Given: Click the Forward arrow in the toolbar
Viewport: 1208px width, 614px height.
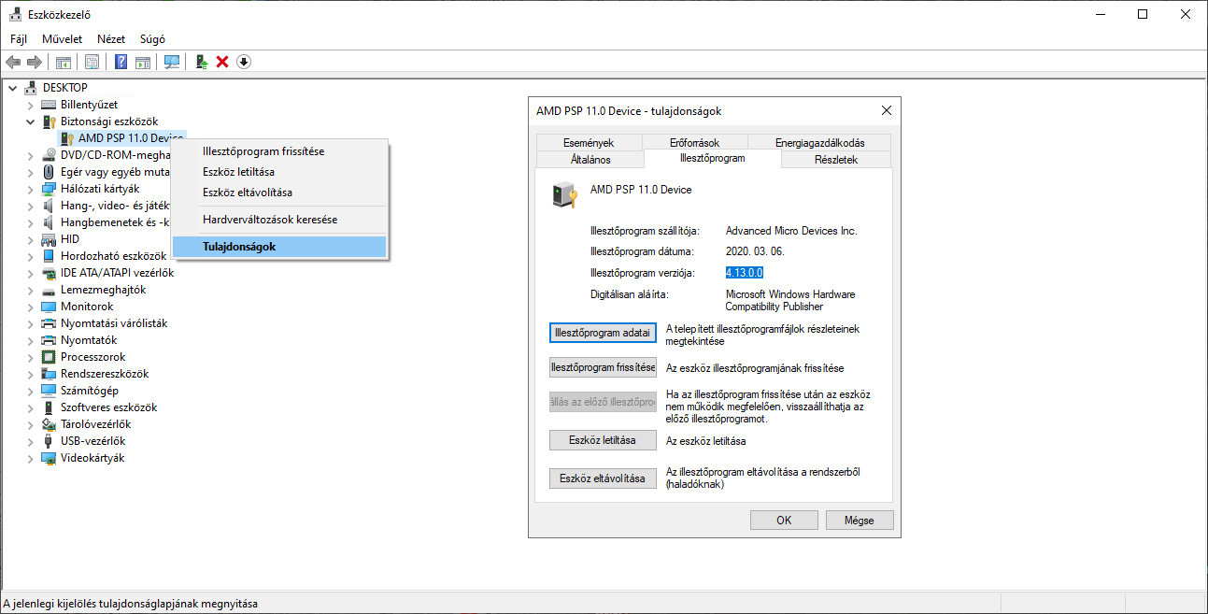Looking at the screenshot, I should pos(35,62).
